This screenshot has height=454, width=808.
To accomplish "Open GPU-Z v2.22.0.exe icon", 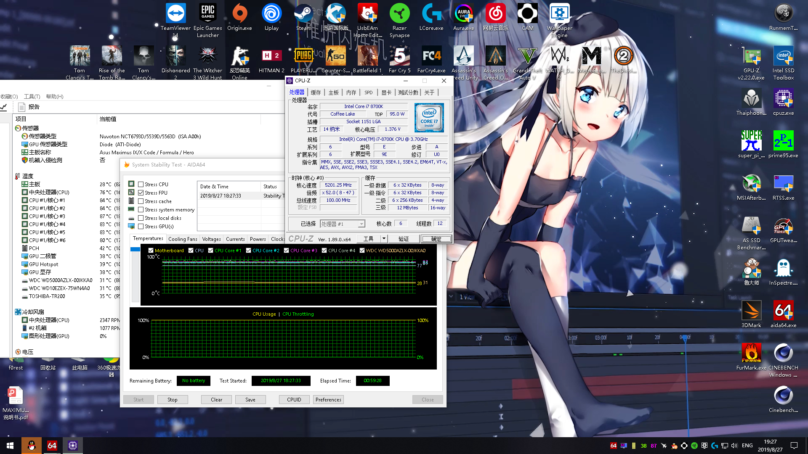I will coord(751,63).
